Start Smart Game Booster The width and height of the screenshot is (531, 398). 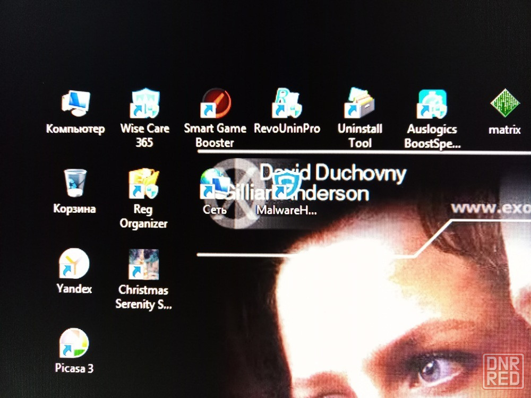pyautogui.click(x=215, y=103)
